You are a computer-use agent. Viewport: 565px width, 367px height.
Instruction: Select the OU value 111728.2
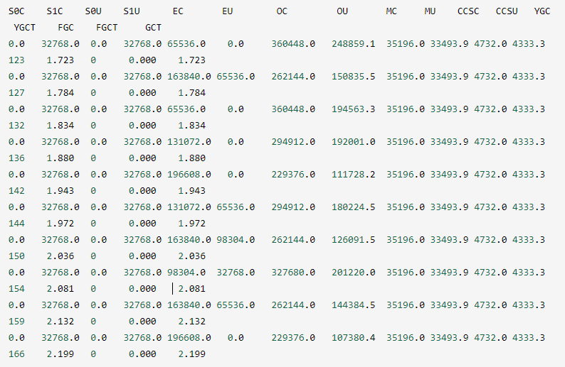[354, 175]
